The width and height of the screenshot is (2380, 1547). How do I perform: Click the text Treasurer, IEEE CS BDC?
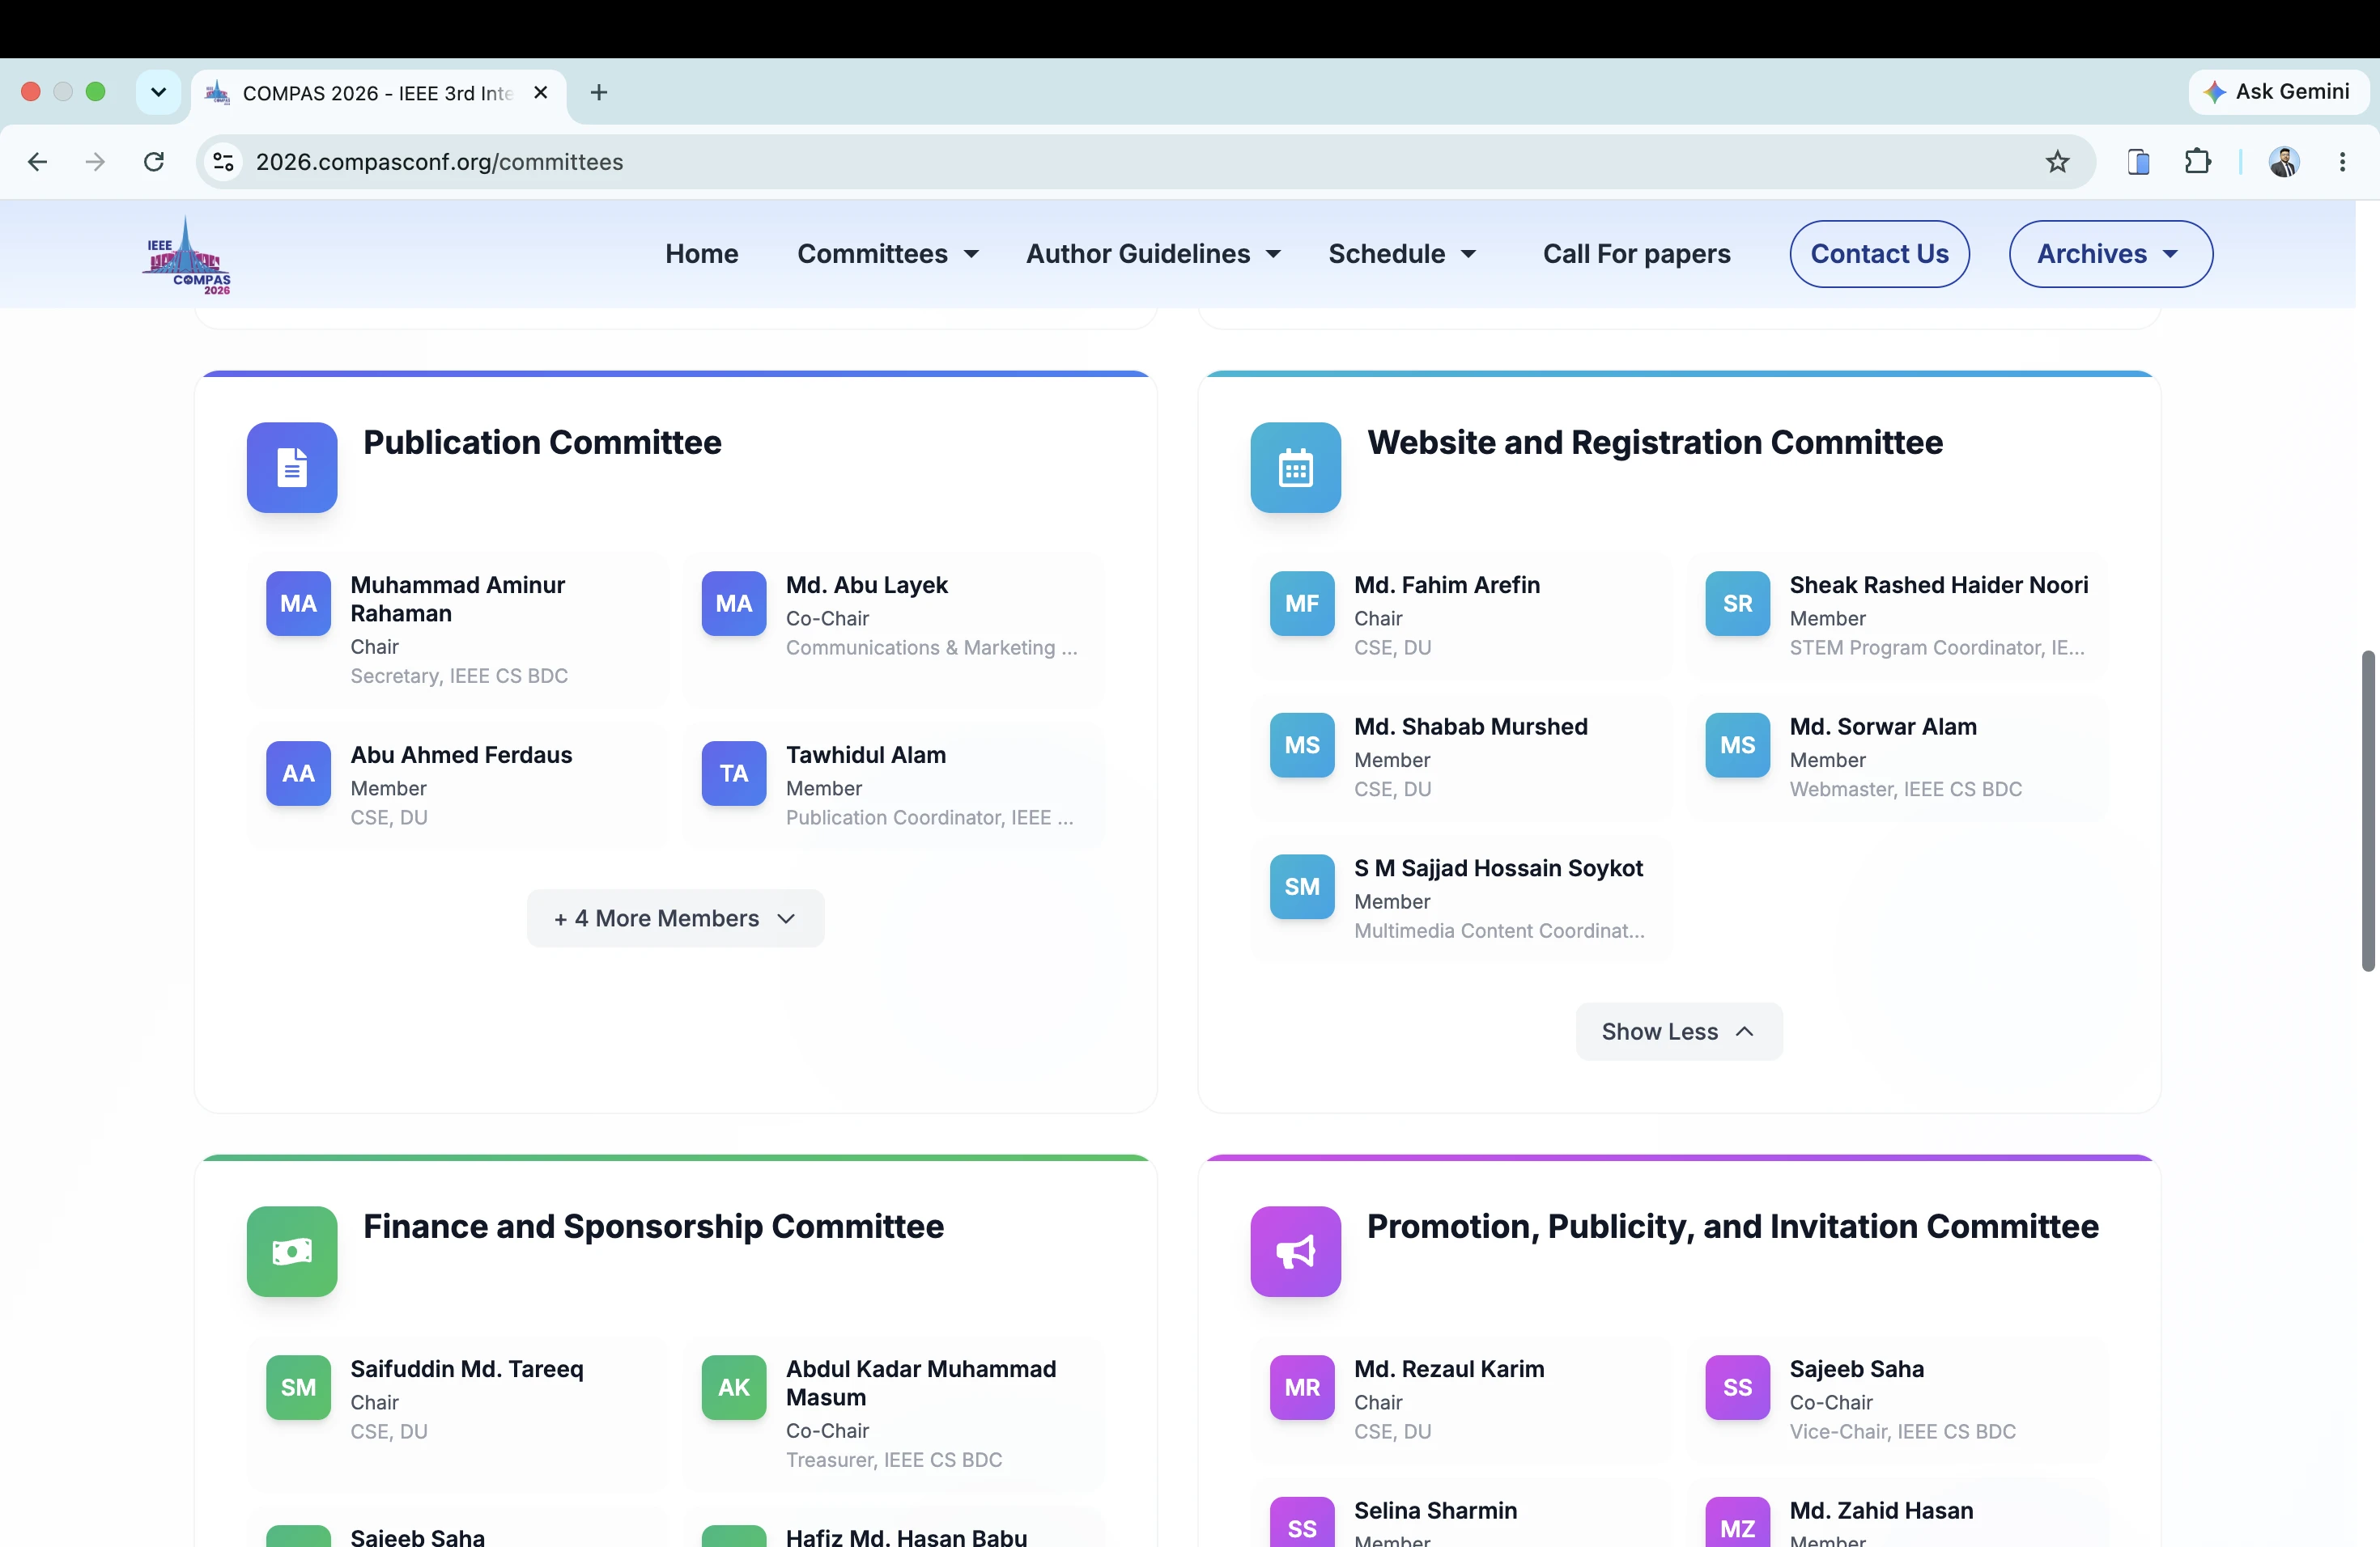click(x=893, y=1460)
